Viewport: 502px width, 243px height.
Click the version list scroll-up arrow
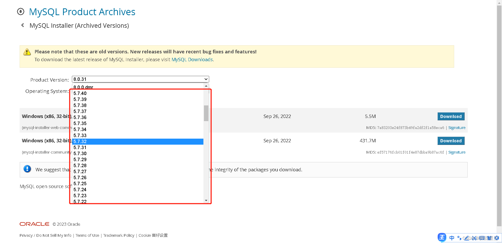[206, 86]
